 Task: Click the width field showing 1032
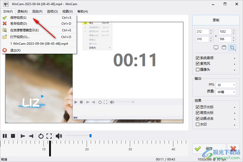pos(225,32)
